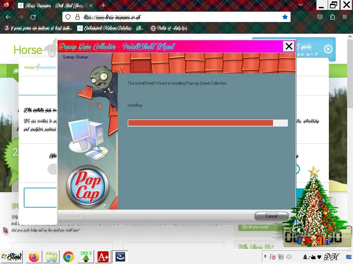Open the 'If you're gonna run malware' bookmark

click(39, 28)
